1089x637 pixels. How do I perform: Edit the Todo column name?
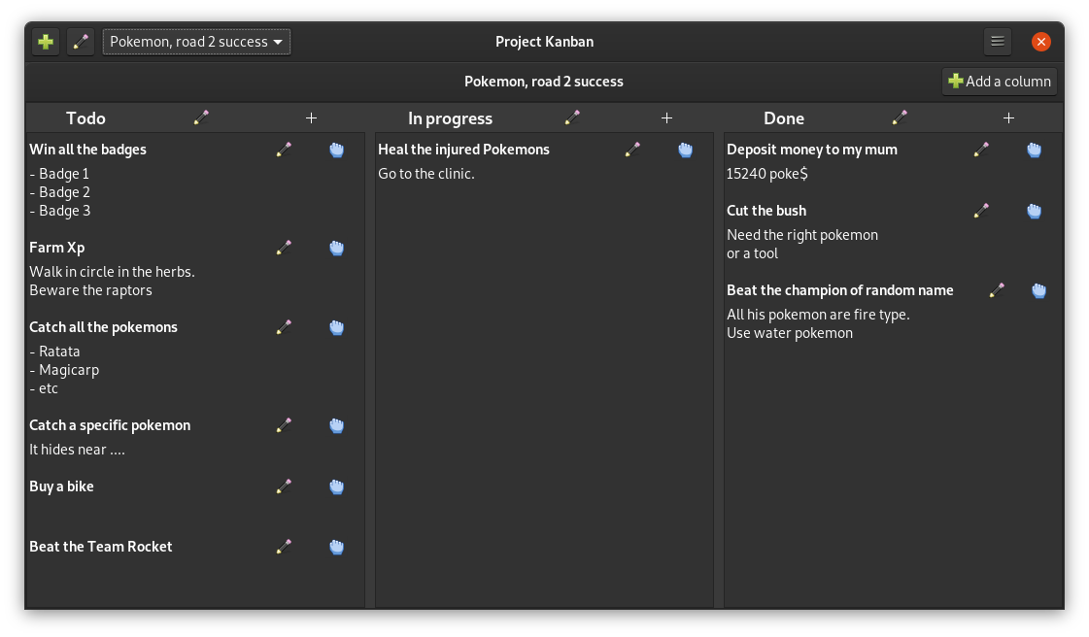tap(201, 118)
